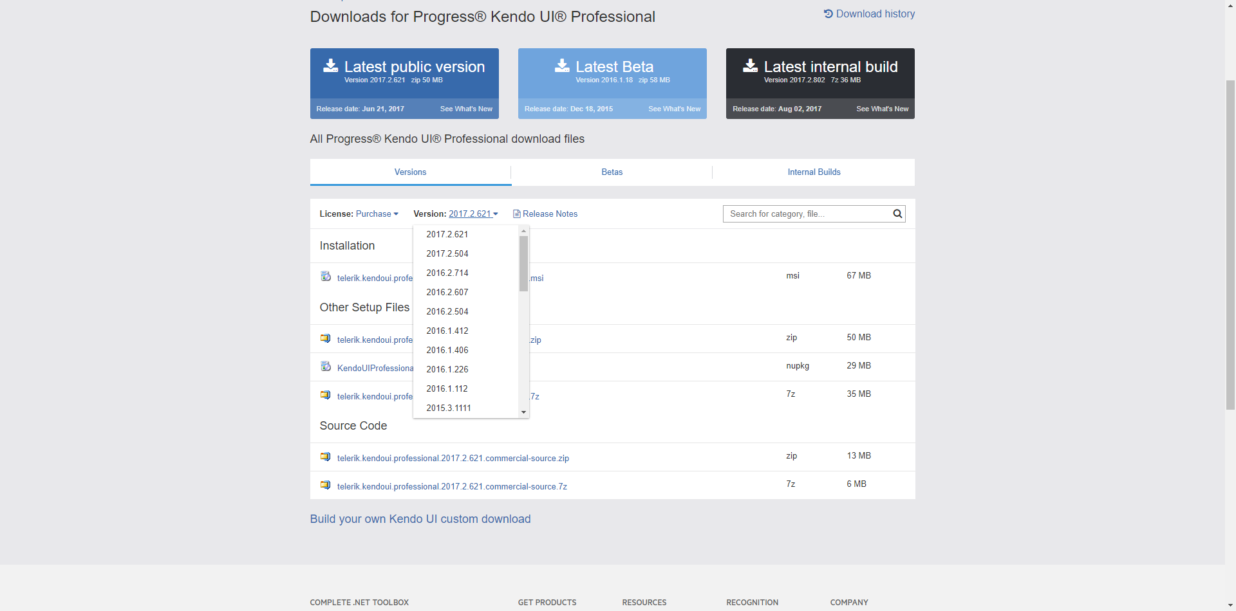Click the COMPLETE .NET TOOLBOX footer heading
This screenshot has width=1236, height=611.
pos(359,603)
